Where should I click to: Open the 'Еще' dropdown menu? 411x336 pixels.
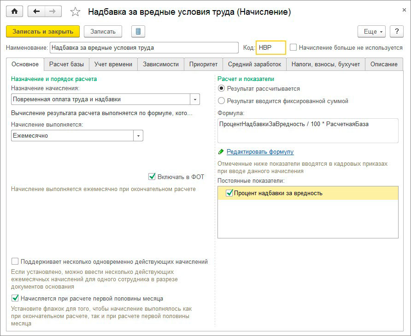[x=373, y=31]
